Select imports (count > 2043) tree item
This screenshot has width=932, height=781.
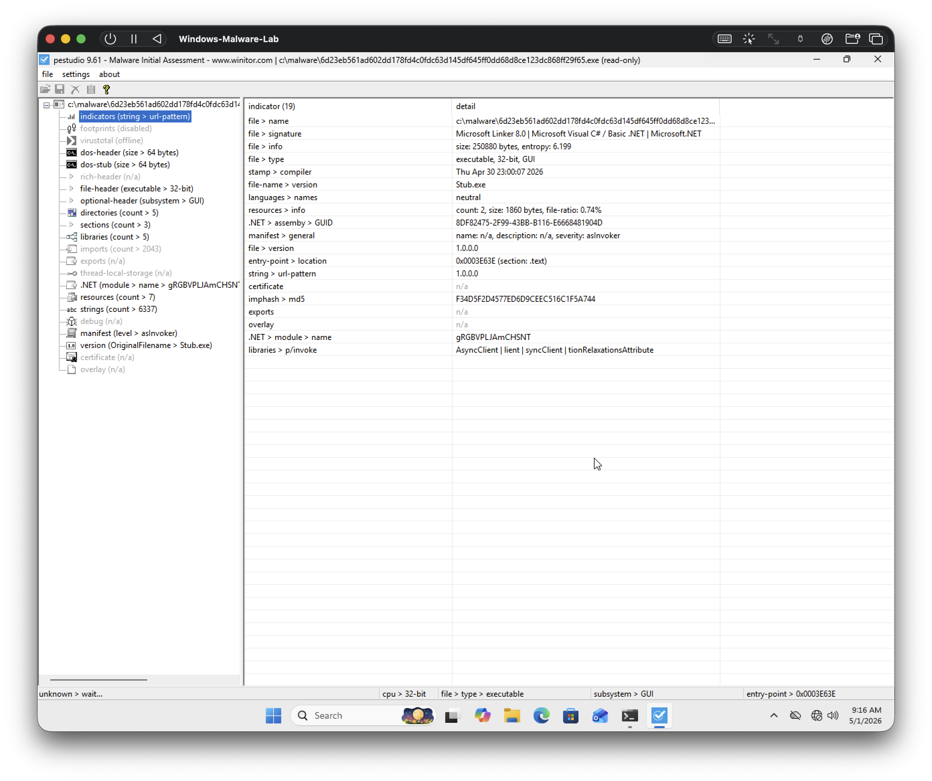tap(120, 249)
